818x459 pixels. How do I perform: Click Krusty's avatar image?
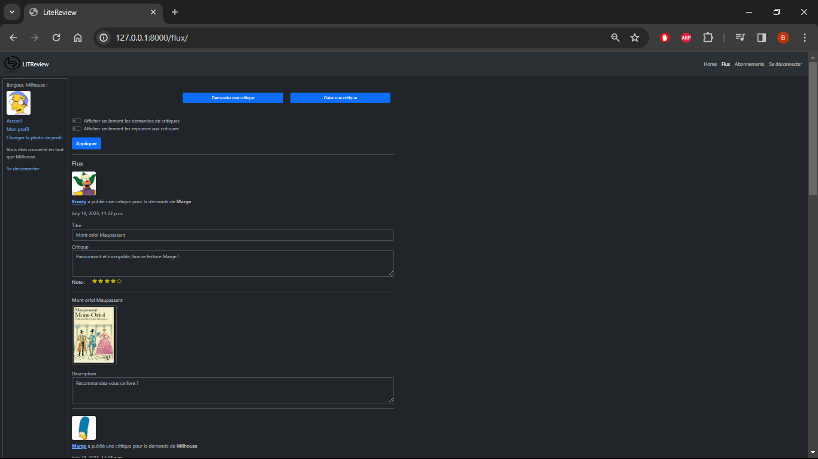click(84, 183)
